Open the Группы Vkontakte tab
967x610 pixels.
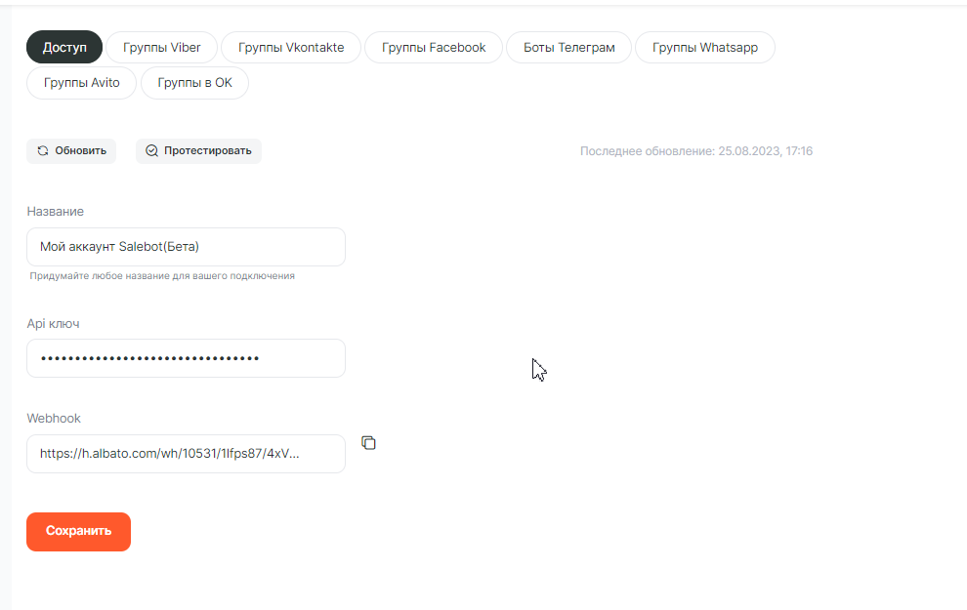291,48
